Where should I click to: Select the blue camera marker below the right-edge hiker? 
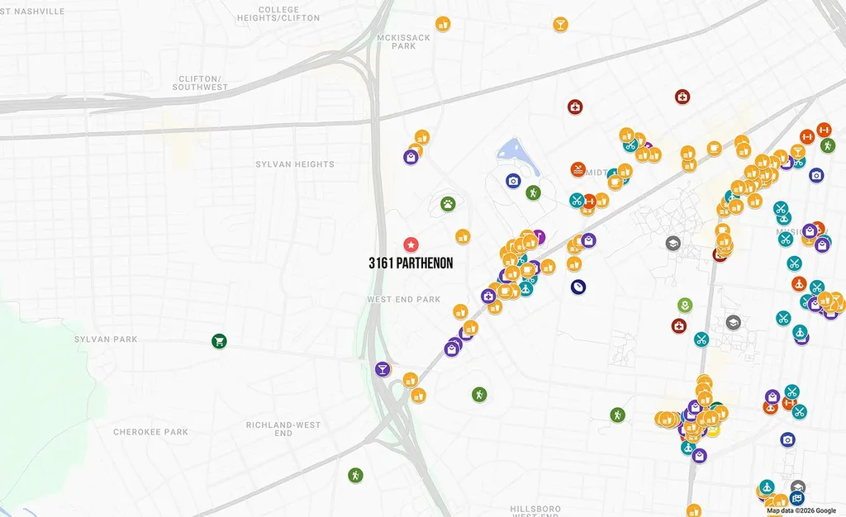click(x=816, y=175)
